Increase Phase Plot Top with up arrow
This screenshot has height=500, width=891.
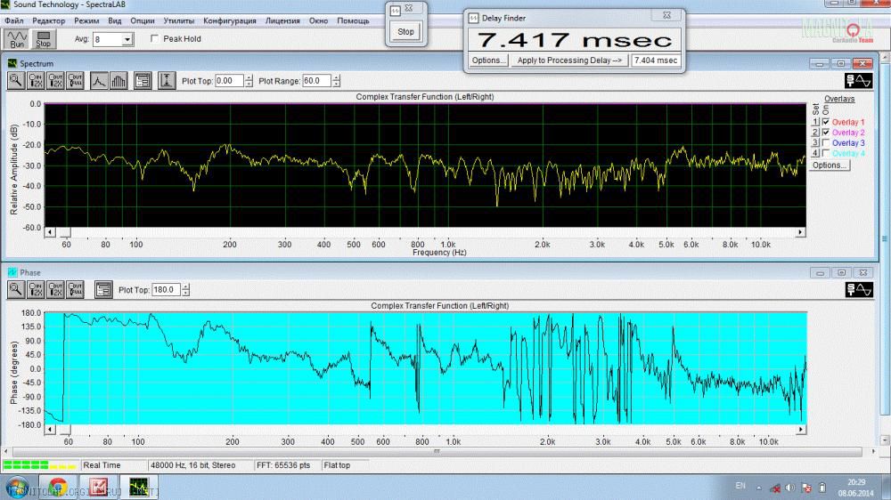[x=186, y=286]
